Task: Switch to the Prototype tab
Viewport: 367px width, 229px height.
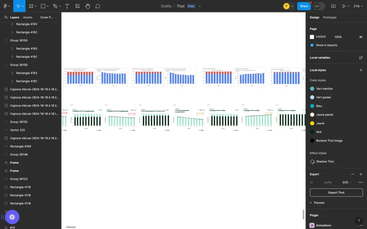Action: (x=330, y=17)
